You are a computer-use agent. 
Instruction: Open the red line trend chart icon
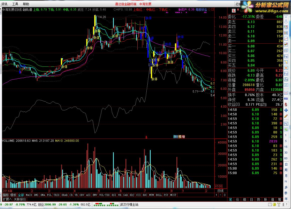[286, 39]
